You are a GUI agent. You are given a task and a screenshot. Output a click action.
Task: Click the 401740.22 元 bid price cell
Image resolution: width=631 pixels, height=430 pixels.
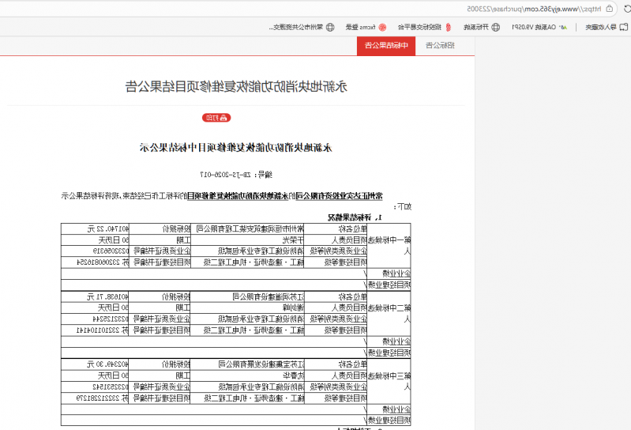[95, 229]
